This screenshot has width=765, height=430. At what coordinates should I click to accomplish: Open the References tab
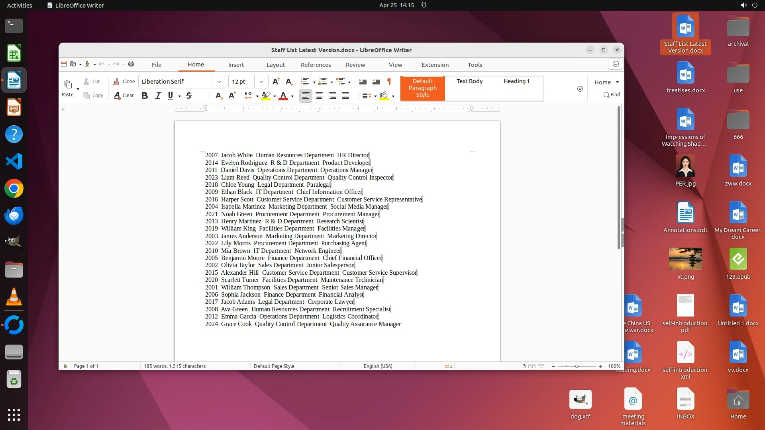click(316, 65)
